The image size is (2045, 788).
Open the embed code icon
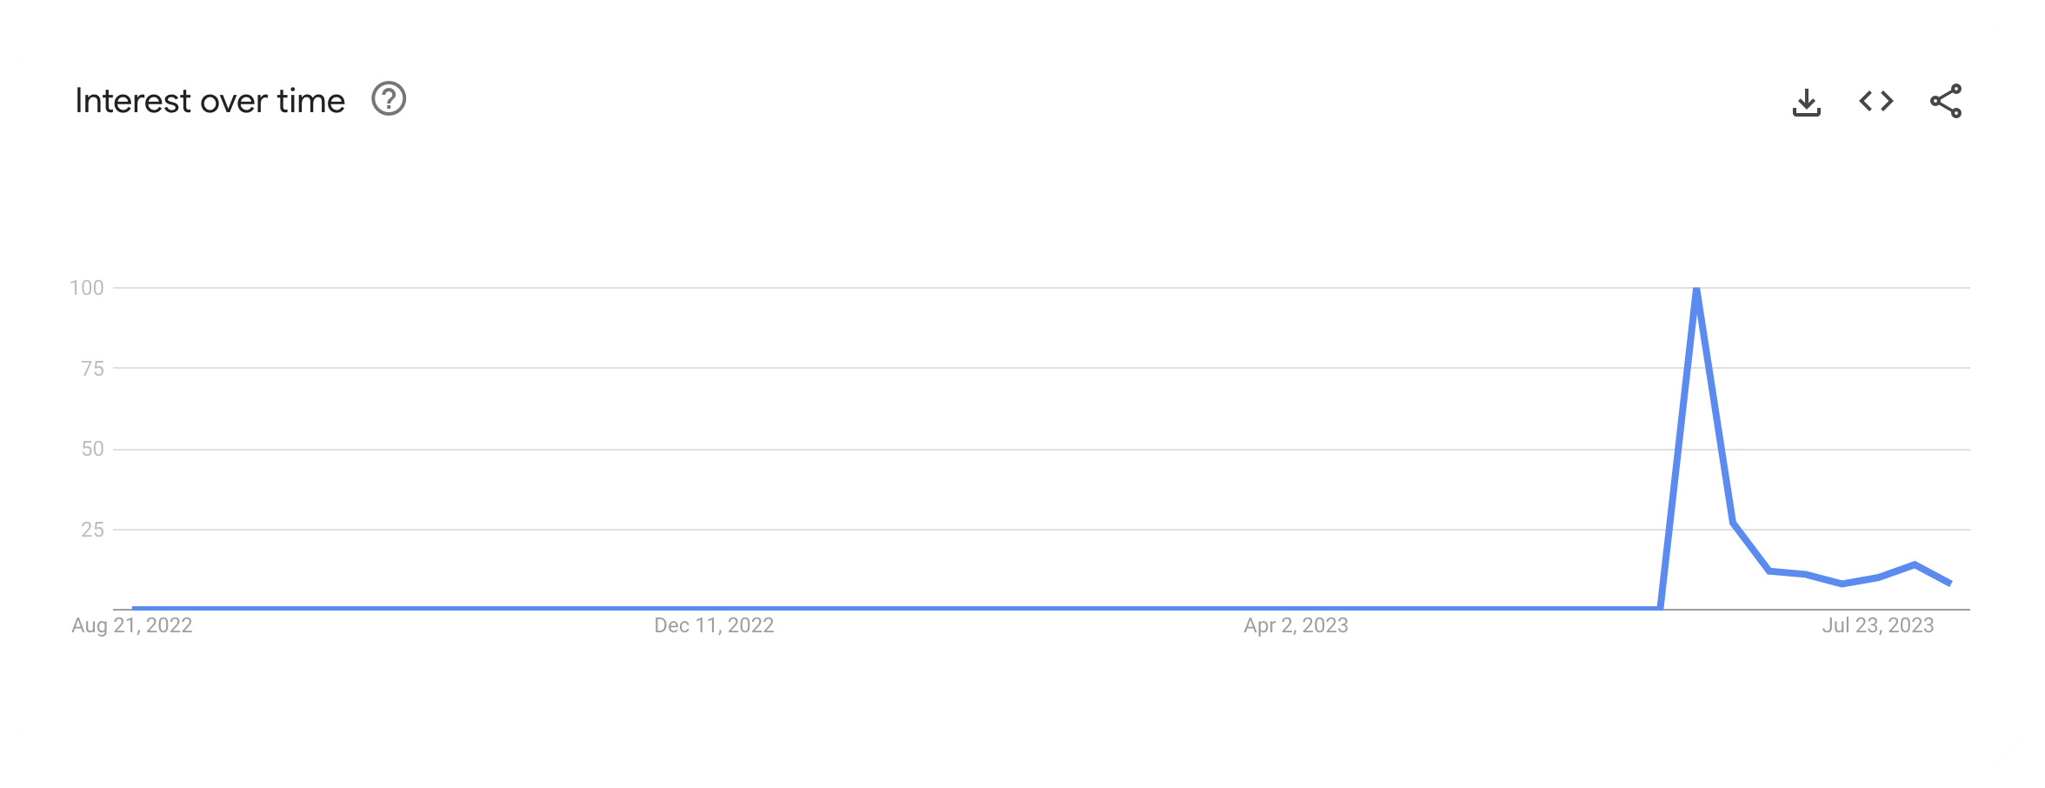(x=1875, y=102)
